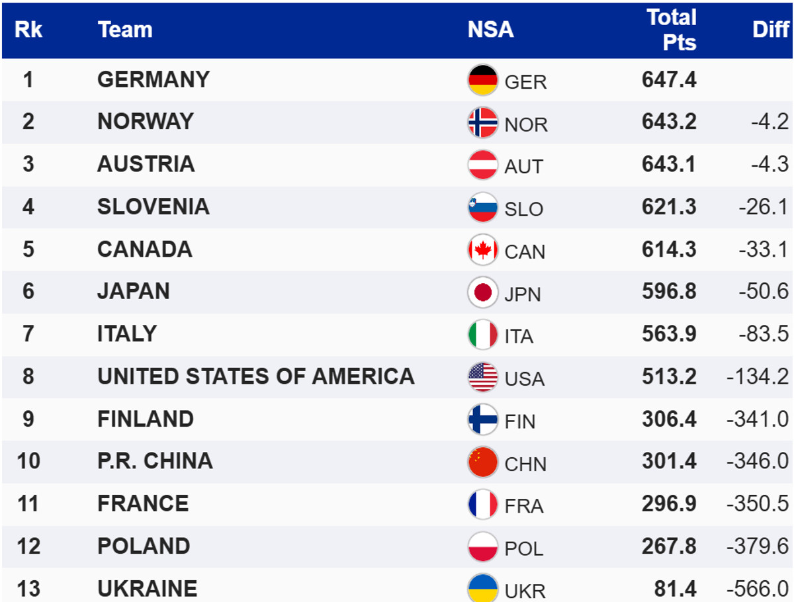Screen dimensions: 794x602
Task: Click the Germany flag icon
Action: point(483,80)
